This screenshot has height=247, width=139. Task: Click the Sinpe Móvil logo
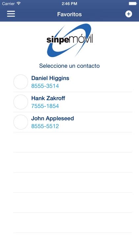pos(69,40)
